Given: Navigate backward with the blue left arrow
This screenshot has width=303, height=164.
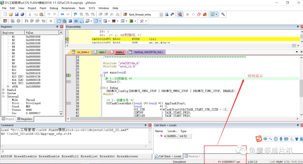Looking at the screenshot, I should (62, 14).
